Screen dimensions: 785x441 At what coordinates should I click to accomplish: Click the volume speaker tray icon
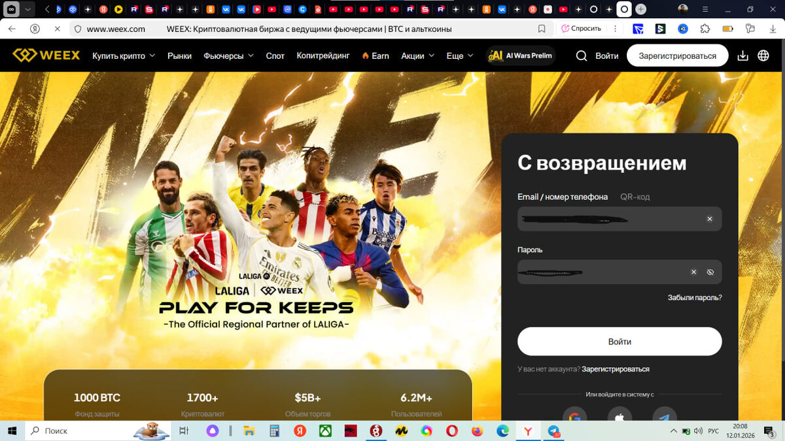(x=698, y=431)
